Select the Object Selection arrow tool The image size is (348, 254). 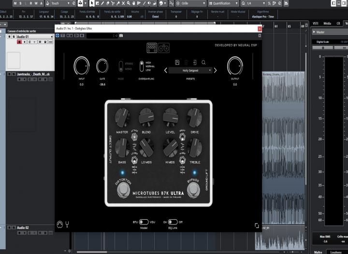click(92, 3)
